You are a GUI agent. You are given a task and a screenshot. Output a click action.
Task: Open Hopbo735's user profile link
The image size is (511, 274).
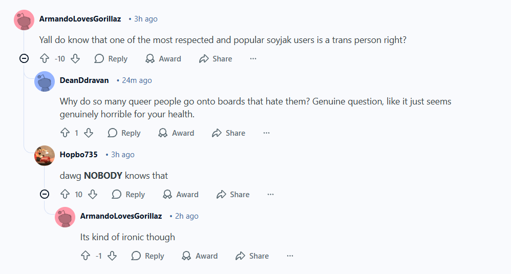78,155
